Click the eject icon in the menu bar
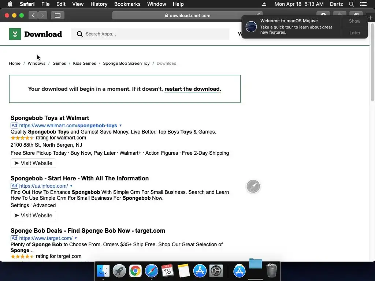Screen dimensions: 375x281 tap(264, 4)
